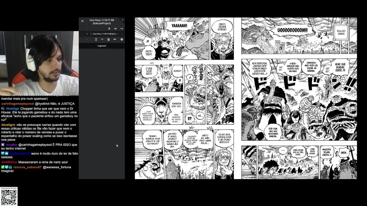Click the 'Massacraram a rena de nariz azul' message
Viewport: 367px width, 206px height.
(x=44, y=162)
